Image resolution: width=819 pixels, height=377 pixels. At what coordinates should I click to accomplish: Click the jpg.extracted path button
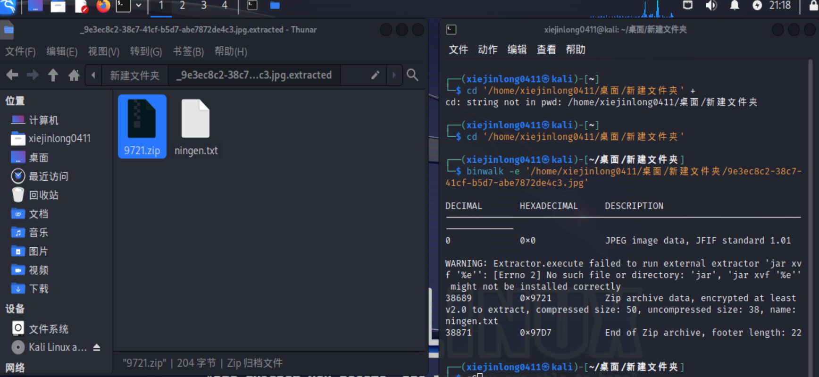254,75
